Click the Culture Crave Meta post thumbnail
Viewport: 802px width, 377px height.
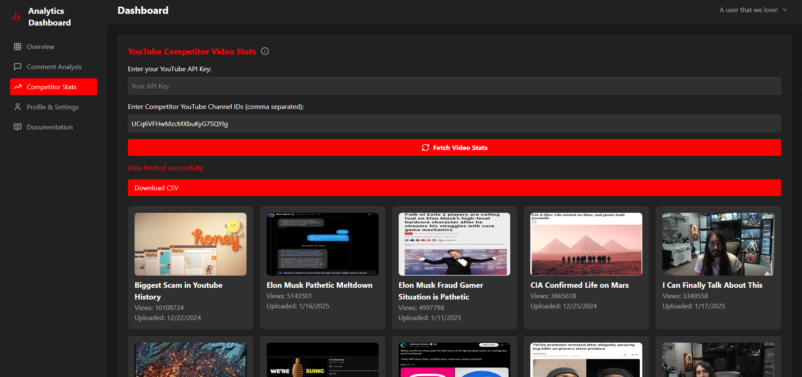[454, 360]
